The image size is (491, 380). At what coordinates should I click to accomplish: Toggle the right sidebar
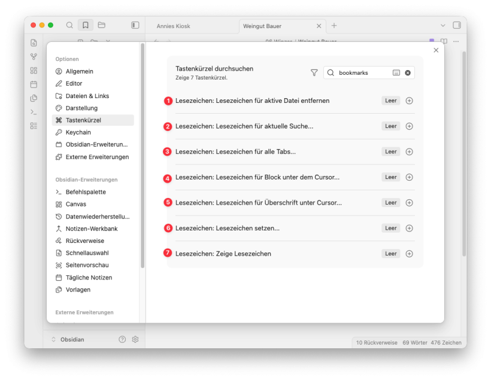tap(457, 25)
